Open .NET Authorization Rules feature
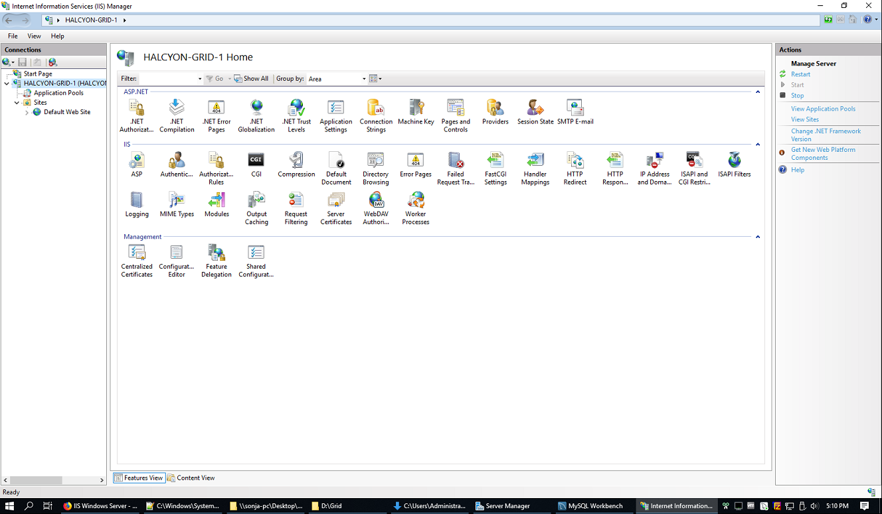Viewport: 882px width, 514px height. pyautogui.click(x=137, y=115)
